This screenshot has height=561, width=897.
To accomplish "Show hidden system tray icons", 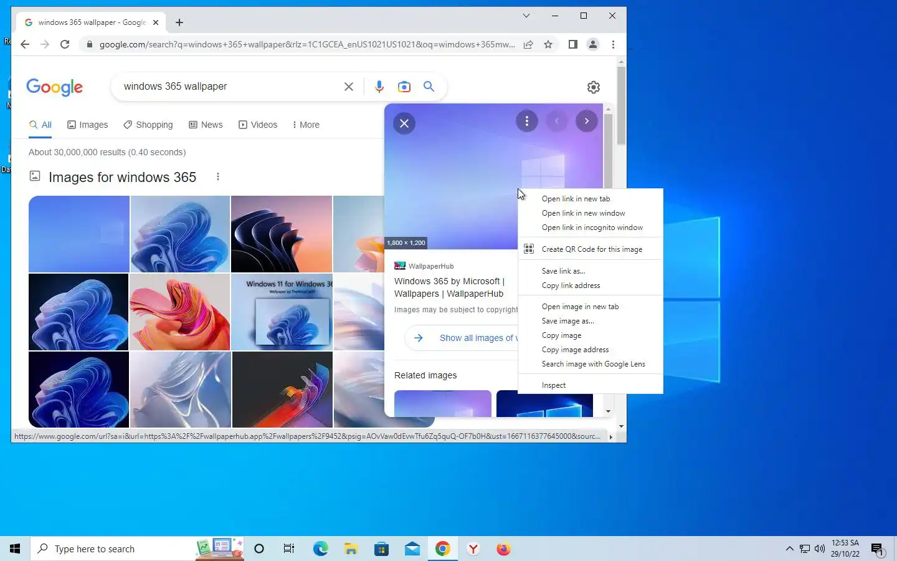I will (x=789, y=549).
